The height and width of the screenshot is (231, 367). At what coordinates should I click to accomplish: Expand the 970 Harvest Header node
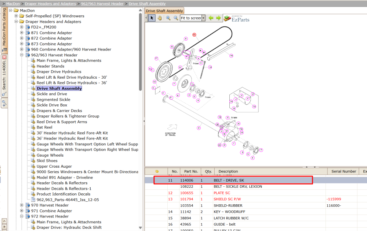point(22,205)
